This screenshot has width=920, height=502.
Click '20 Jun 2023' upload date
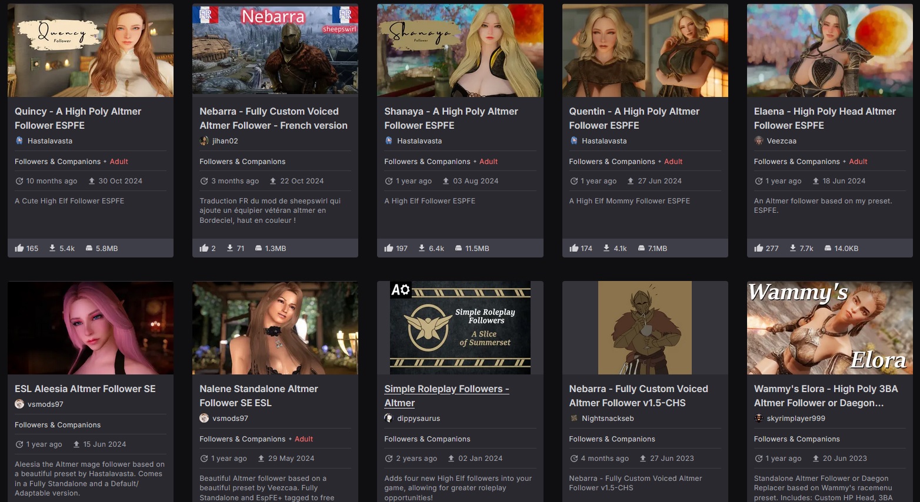coord(845,459)
